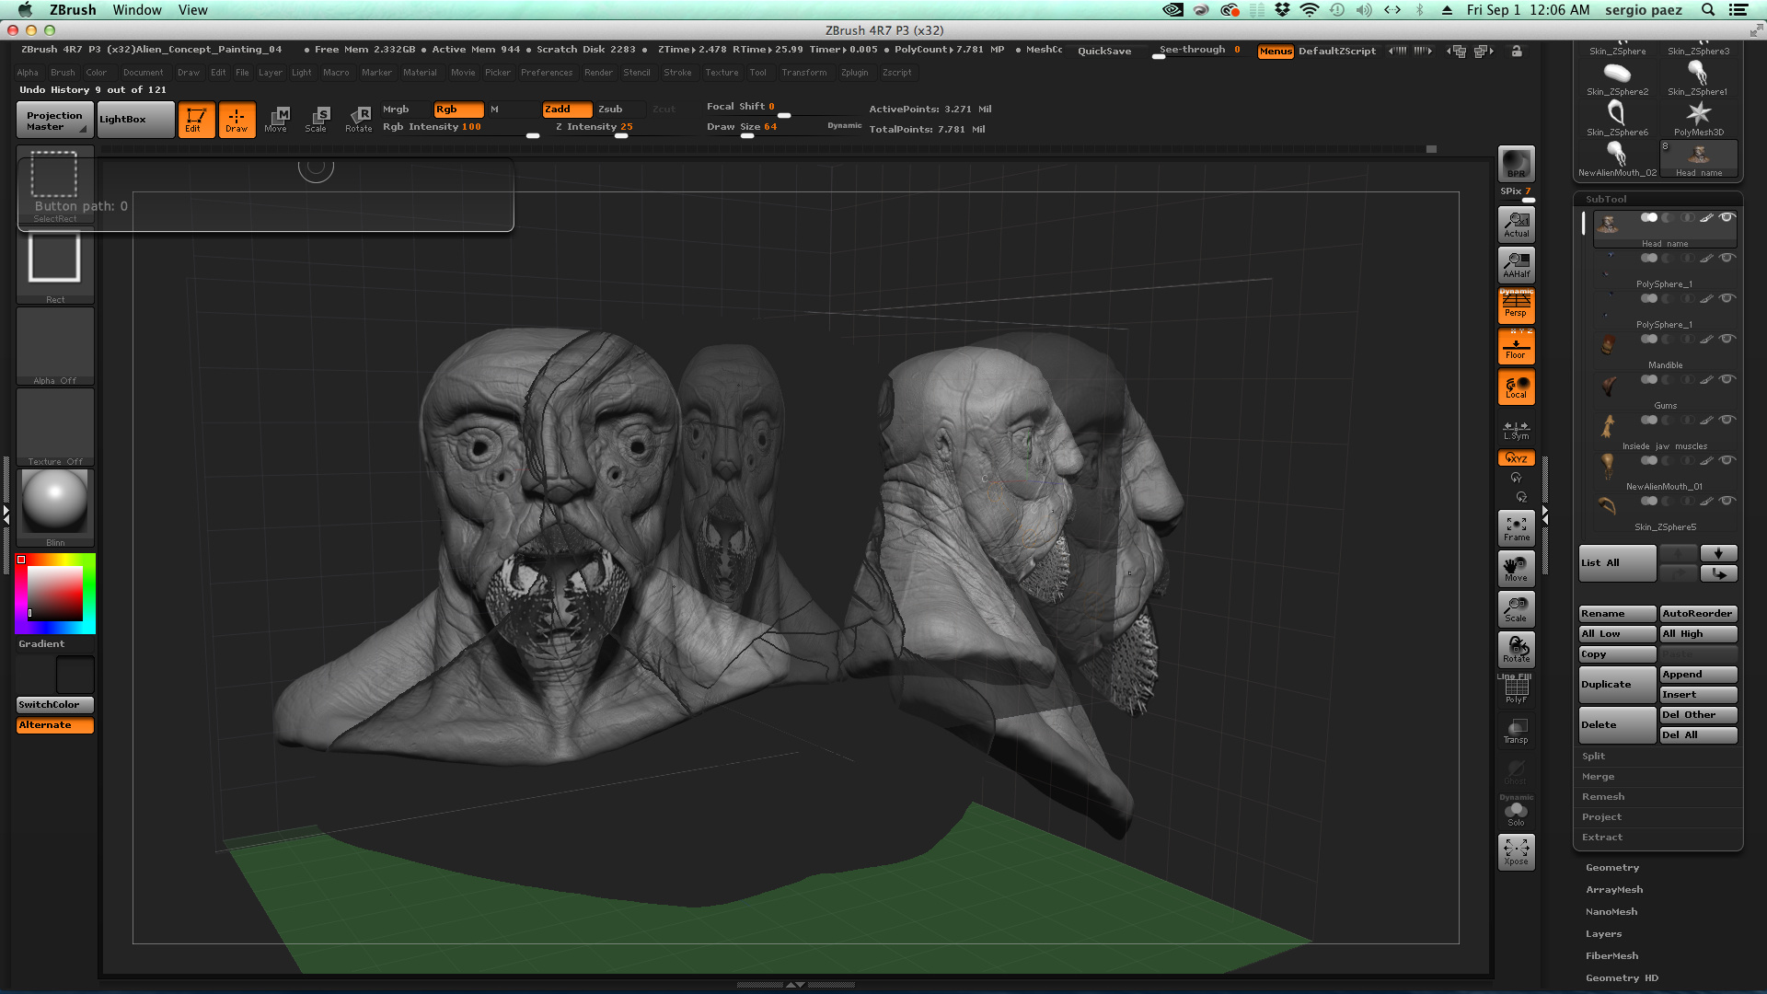
Task: Click the L.Sym local symmetry icon
Action: pos(1516,430)
